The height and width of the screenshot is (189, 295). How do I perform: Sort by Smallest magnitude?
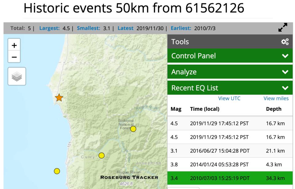tap(88, 28)
